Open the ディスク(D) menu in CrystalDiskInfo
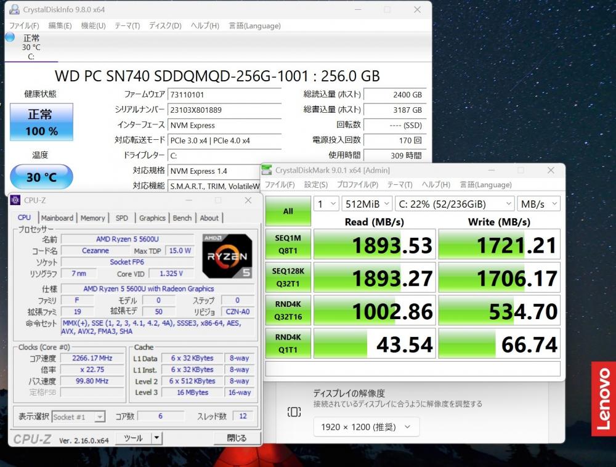Viewport: 616px width, 467px height. [165, 25]
